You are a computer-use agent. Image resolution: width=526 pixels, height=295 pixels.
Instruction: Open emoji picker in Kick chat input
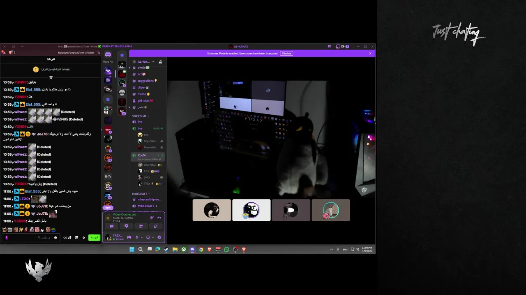[x=55, y=238]
